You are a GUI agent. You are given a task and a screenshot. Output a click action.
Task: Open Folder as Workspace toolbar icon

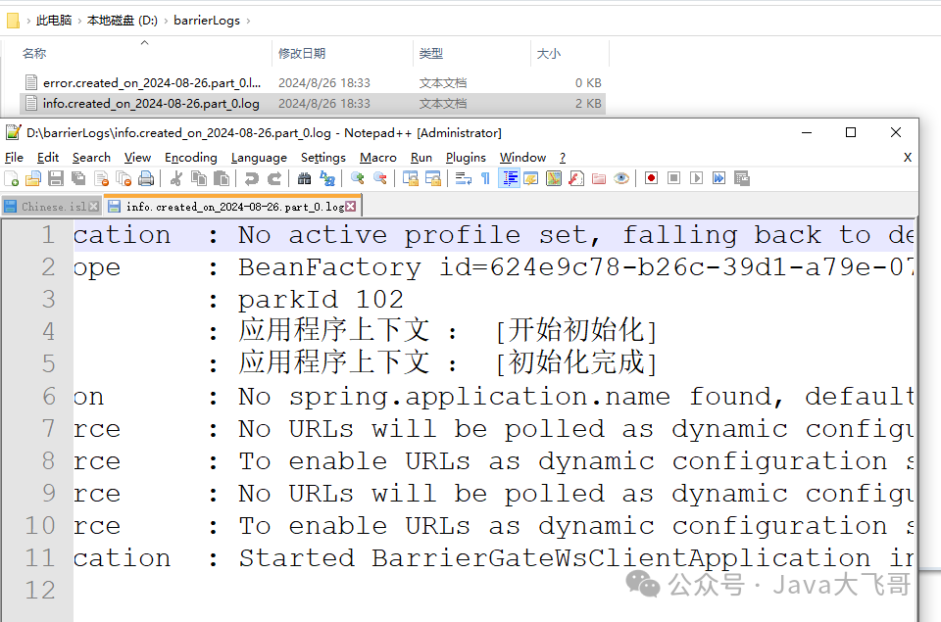[x=599, y=178]
